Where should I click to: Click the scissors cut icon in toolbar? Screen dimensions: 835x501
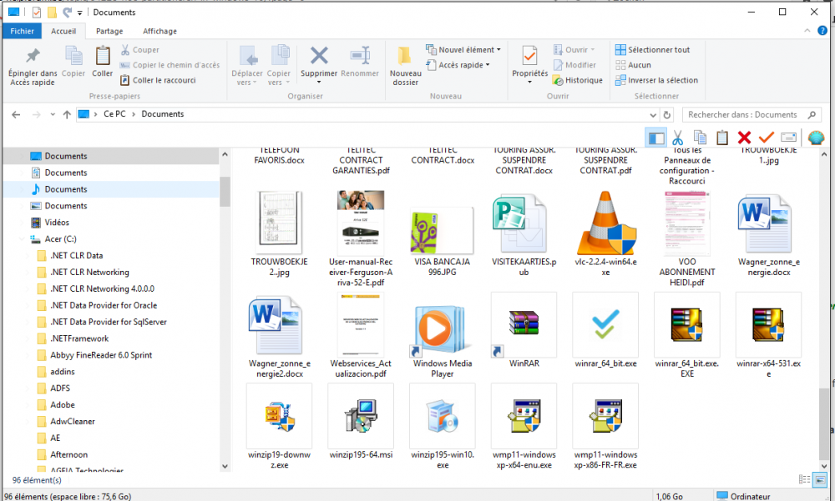(x=678, y=138)
